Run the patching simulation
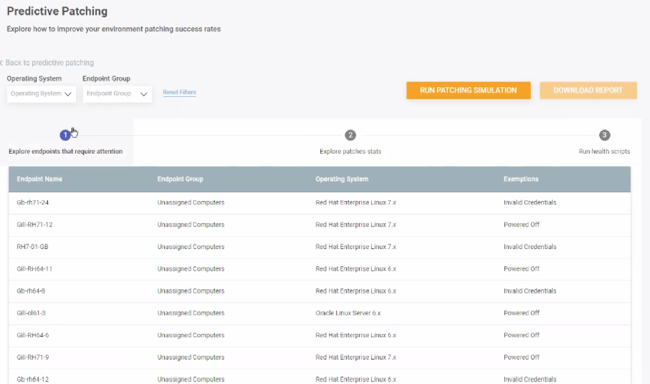Screen dimensions: 650x384 point(468,90)
